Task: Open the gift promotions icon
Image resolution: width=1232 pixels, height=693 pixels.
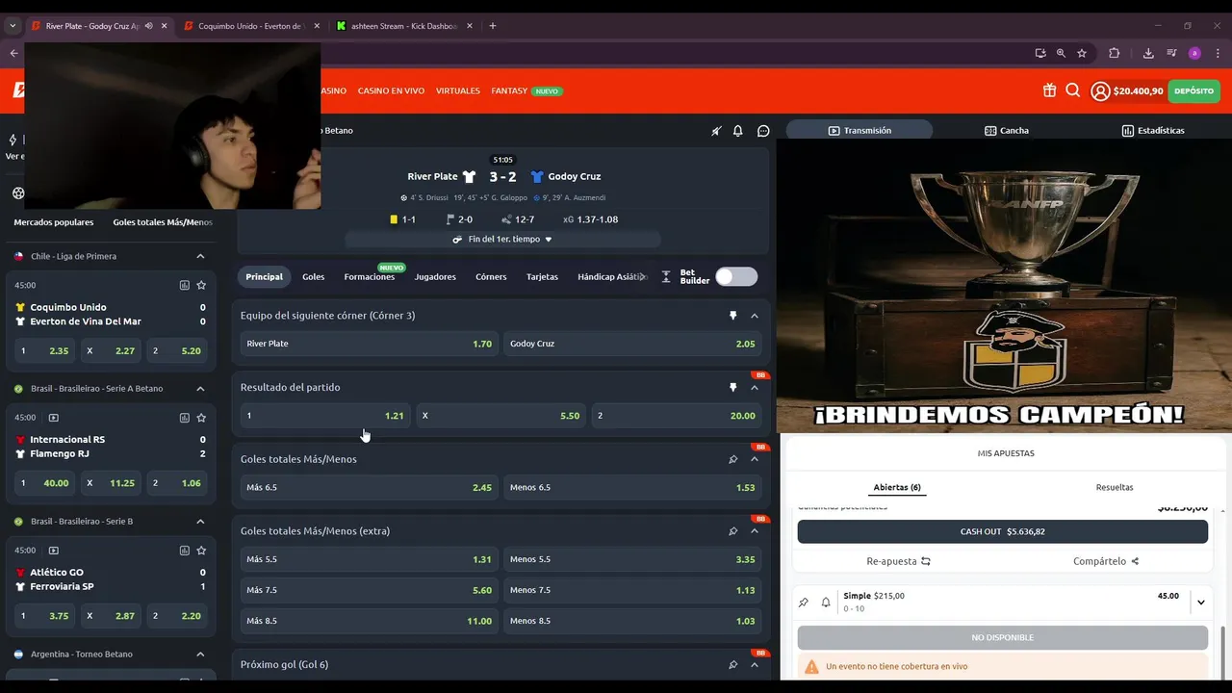Action: (1049, 90)
